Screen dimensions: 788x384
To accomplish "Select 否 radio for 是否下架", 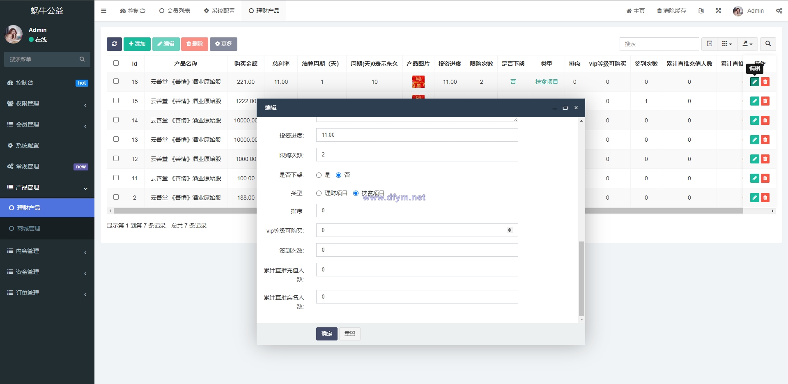I will pos(338,175).
